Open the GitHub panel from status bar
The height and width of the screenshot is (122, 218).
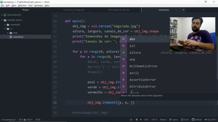coord(197,120)
